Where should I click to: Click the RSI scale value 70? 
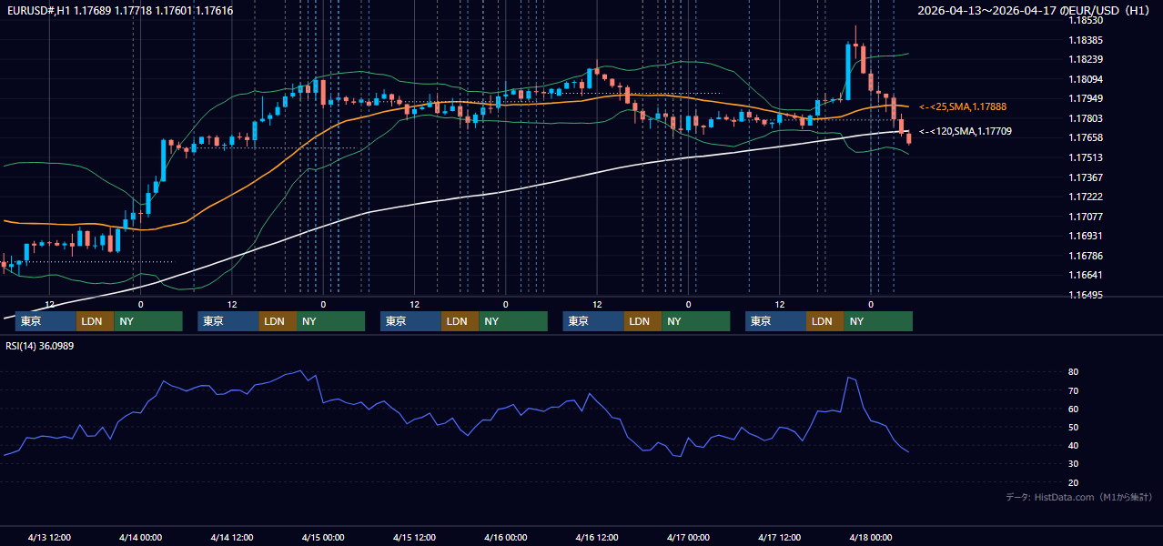(1074, 390)
